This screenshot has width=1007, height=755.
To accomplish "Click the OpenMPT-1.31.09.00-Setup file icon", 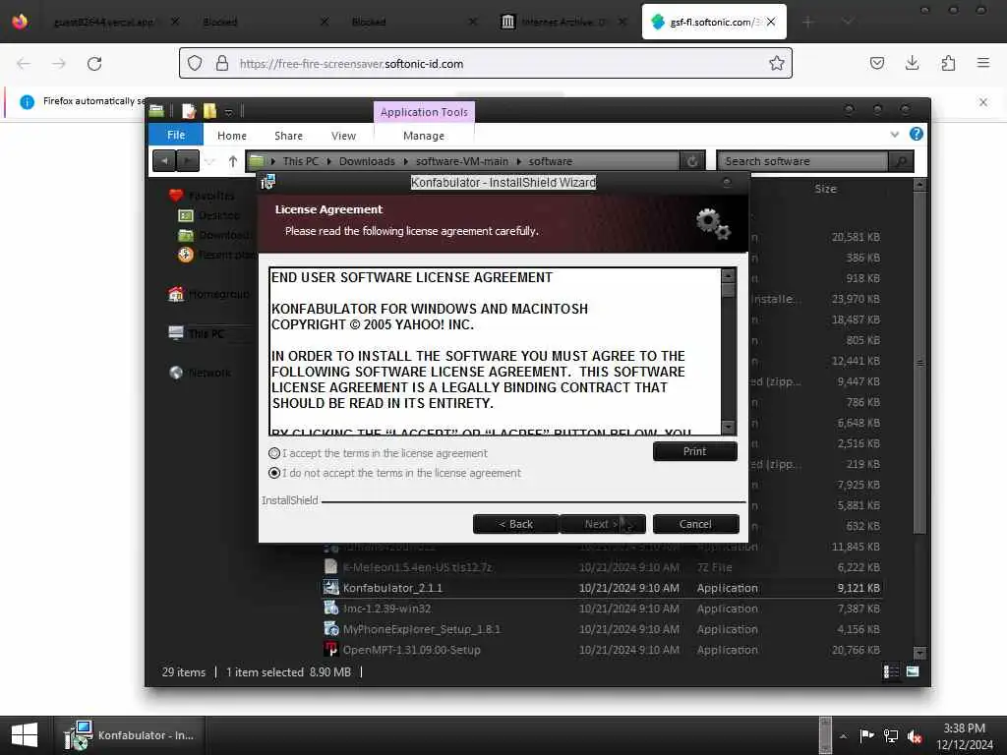I will point(330,649).
